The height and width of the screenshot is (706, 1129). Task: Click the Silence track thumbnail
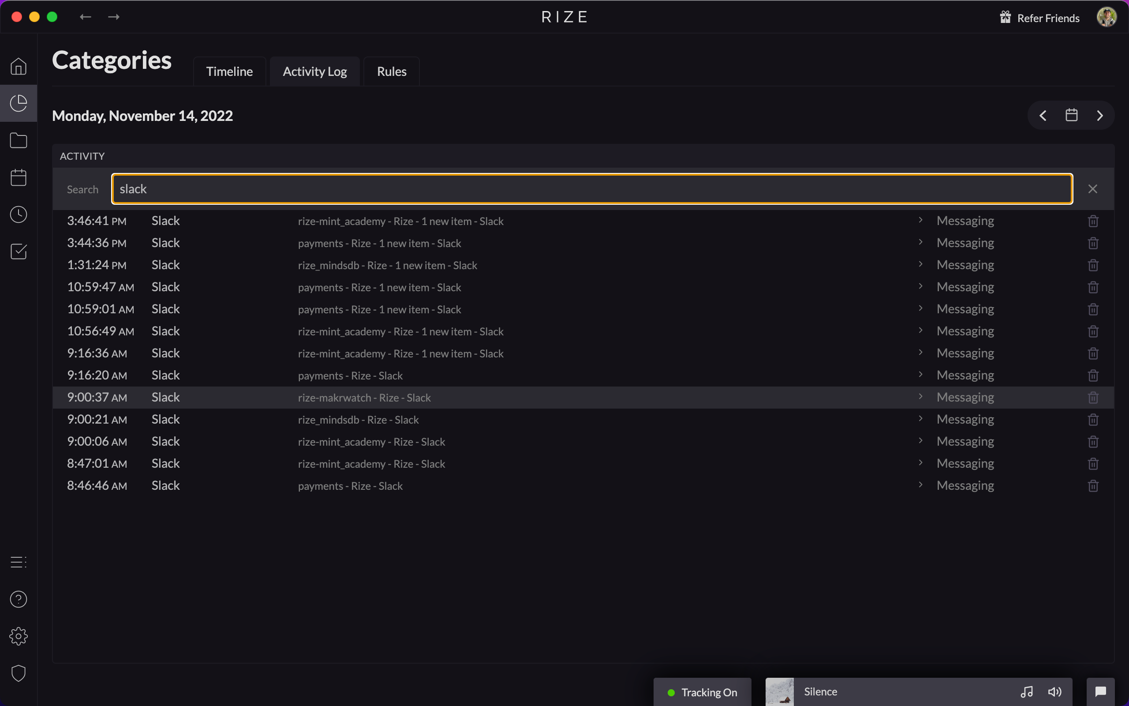click(780, 691)
